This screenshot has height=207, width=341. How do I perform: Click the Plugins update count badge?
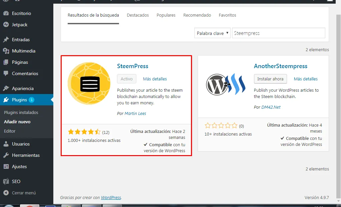click(x=32, y=100)
